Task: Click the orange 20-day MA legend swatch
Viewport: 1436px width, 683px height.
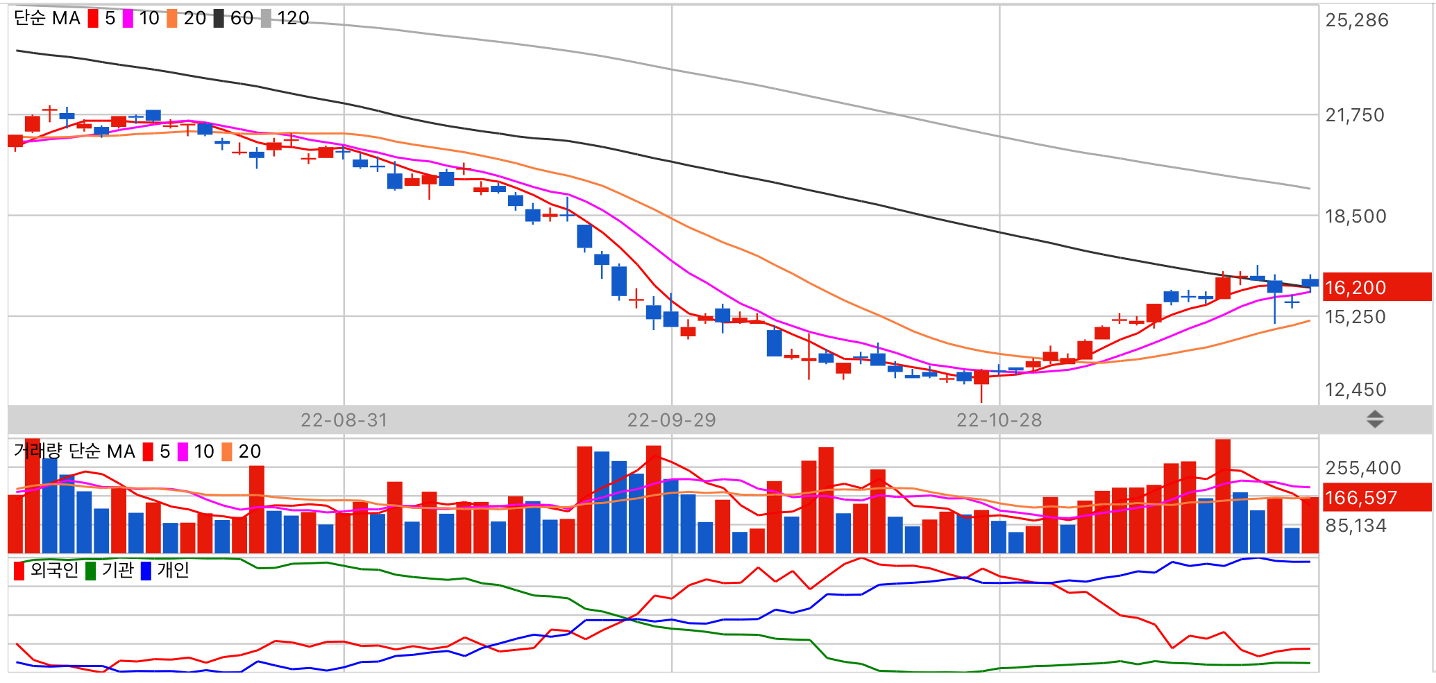Action: pyautogui.click(x=172, y=19)
